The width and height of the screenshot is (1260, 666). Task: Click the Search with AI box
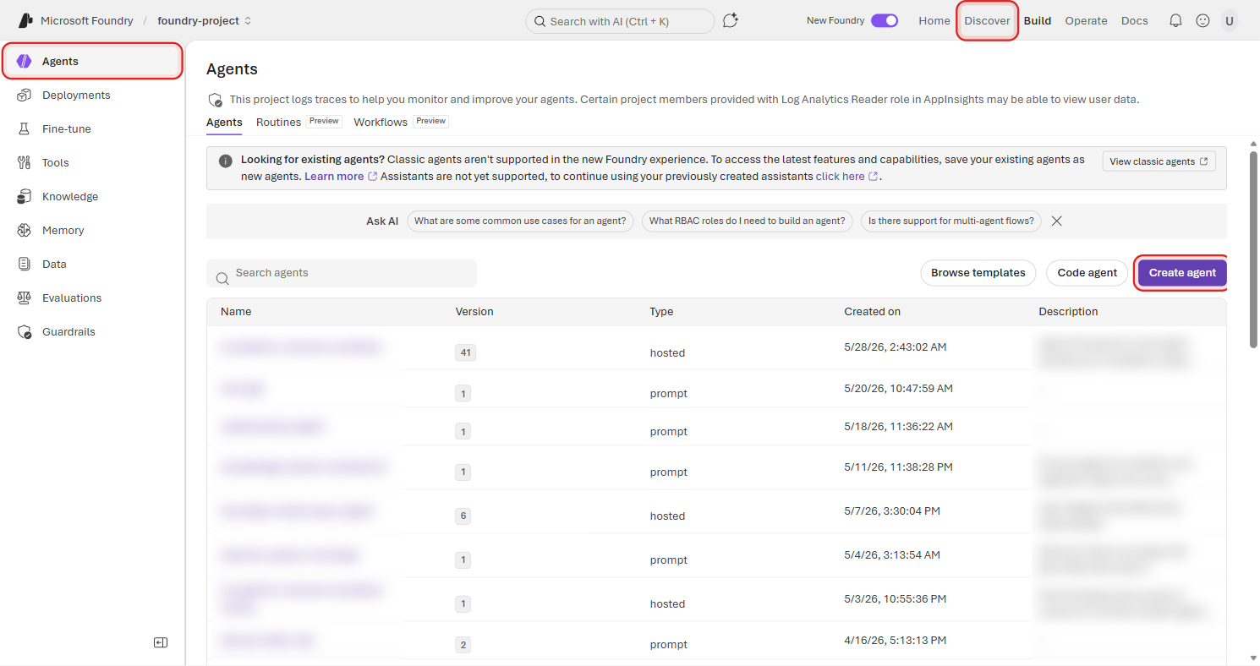620,21
